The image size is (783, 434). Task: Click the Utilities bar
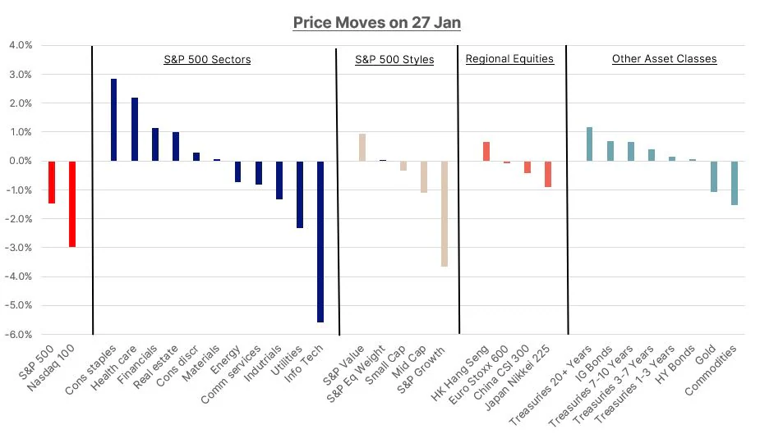pos(300,194)
